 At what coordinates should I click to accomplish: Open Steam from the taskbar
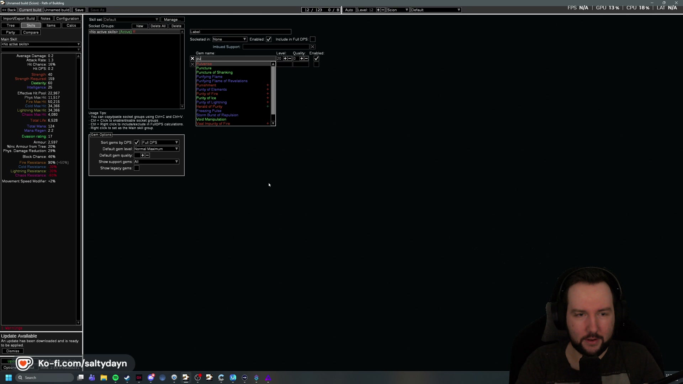coord(127,378)
